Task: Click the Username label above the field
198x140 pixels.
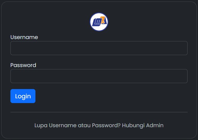Action: 24,37
